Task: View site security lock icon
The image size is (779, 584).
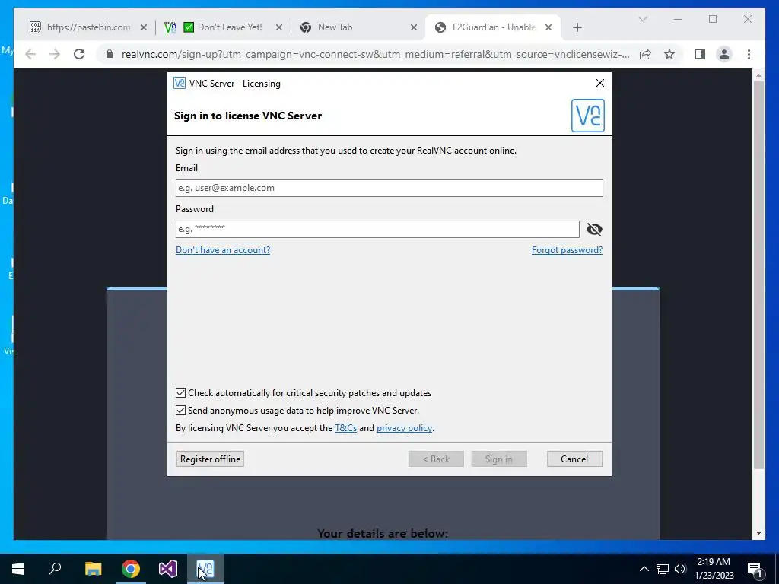Action: tap(110, 54)
